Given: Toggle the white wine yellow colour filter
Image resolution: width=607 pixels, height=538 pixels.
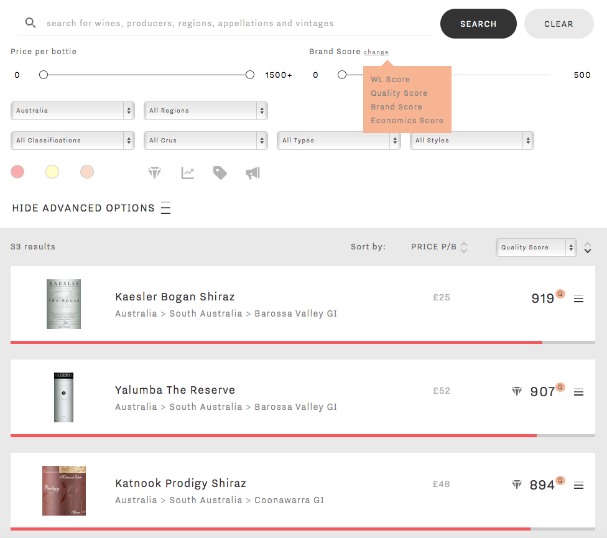Looking at the screenshot, I should [52, 172].
